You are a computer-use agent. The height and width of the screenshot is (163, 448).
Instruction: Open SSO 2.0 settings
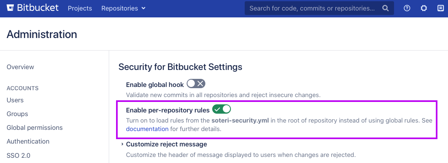[18, 155]
